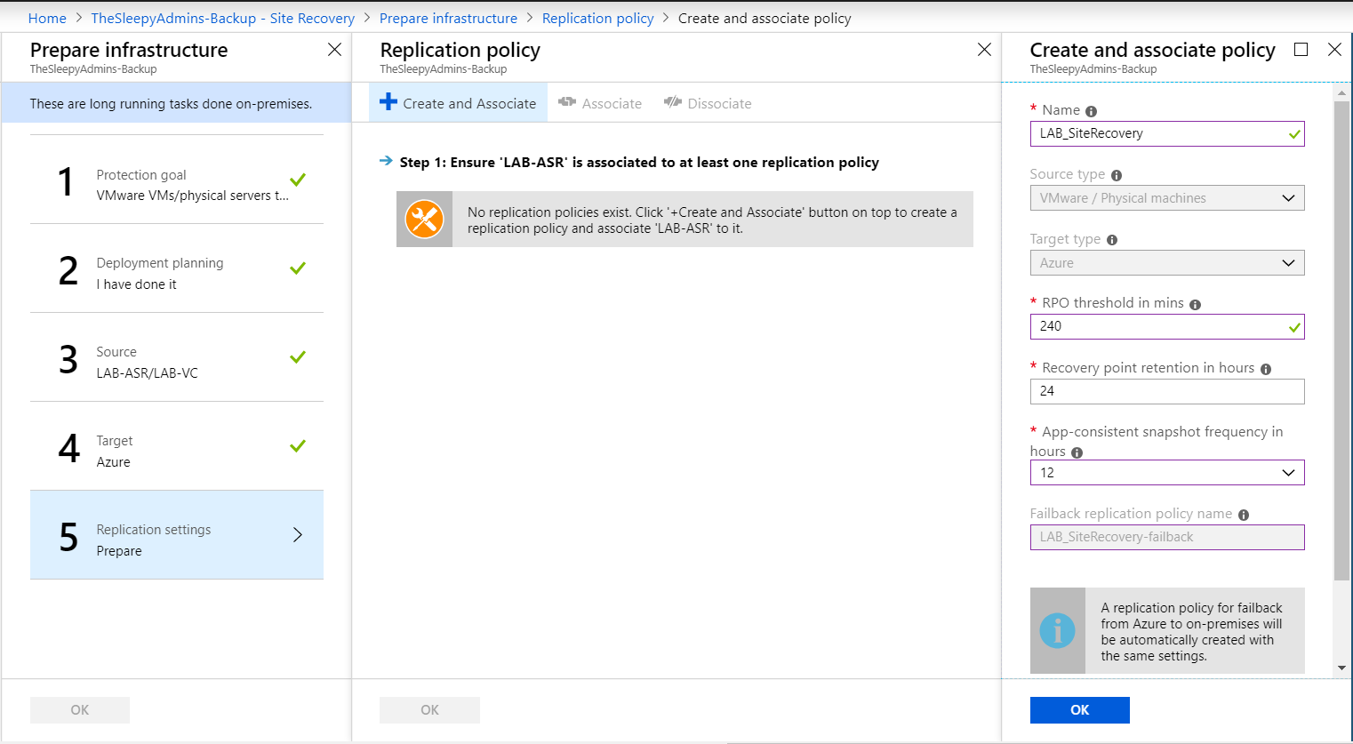Click info icon beside Source type label
Viewport: 1353px width, 744px height.
point(1116,176)
